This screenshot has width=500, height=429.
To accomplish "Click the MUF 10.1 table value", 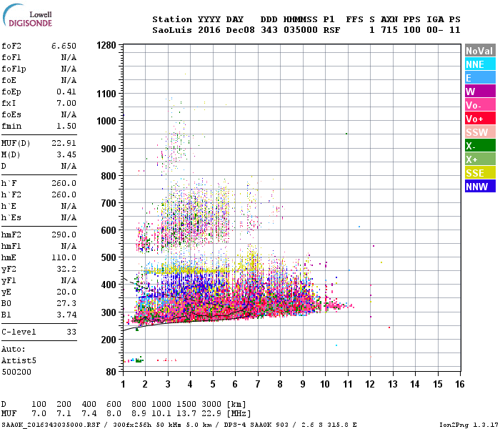I will [161, 414].
